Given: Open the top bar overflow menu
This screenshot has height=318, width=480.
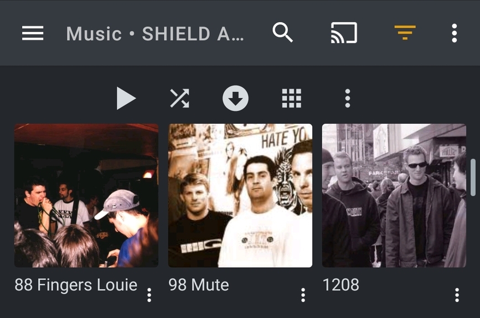Looking at the screenshot, I should coord(455,33).
